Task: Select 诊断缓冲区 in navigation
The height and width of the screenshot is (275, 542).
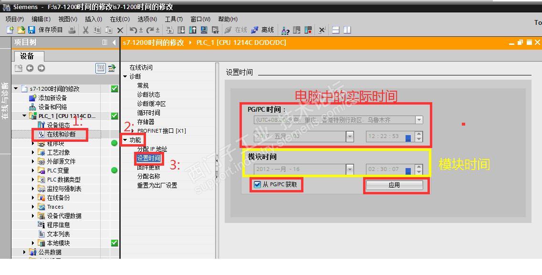Action: tap(151, 104)
